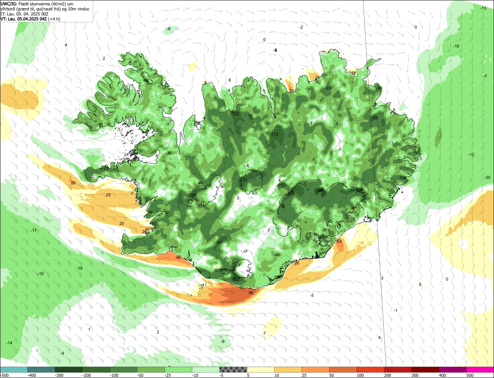Click the checkered legend swatch between -5 and 5
Screen dimensions: 494x378
pos(233,369)
